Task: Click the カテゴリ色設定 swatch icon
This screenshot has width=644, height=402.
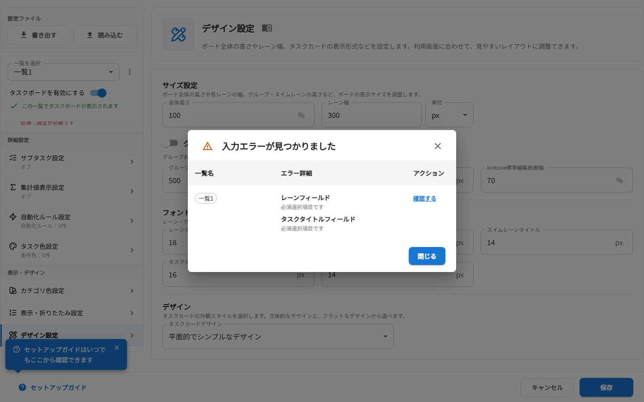Action: [x=13, y=290]
